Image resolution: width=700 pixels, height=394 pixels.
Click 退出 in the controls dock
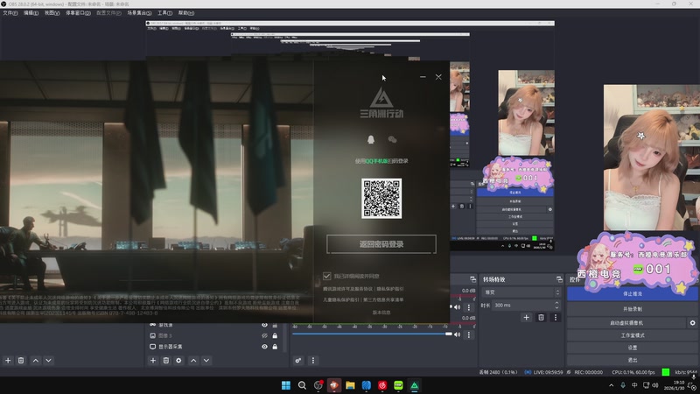[632, 360]
